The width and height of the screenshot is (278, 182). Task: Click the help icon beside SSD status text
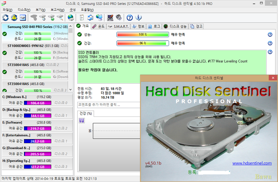(270, 52)
